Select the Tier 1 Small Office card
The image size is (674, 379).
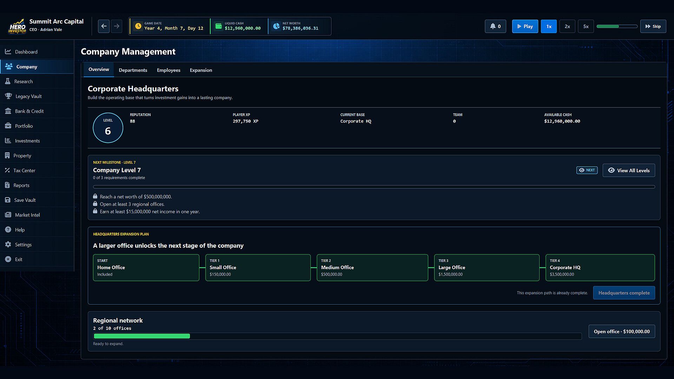pos(258,267)
